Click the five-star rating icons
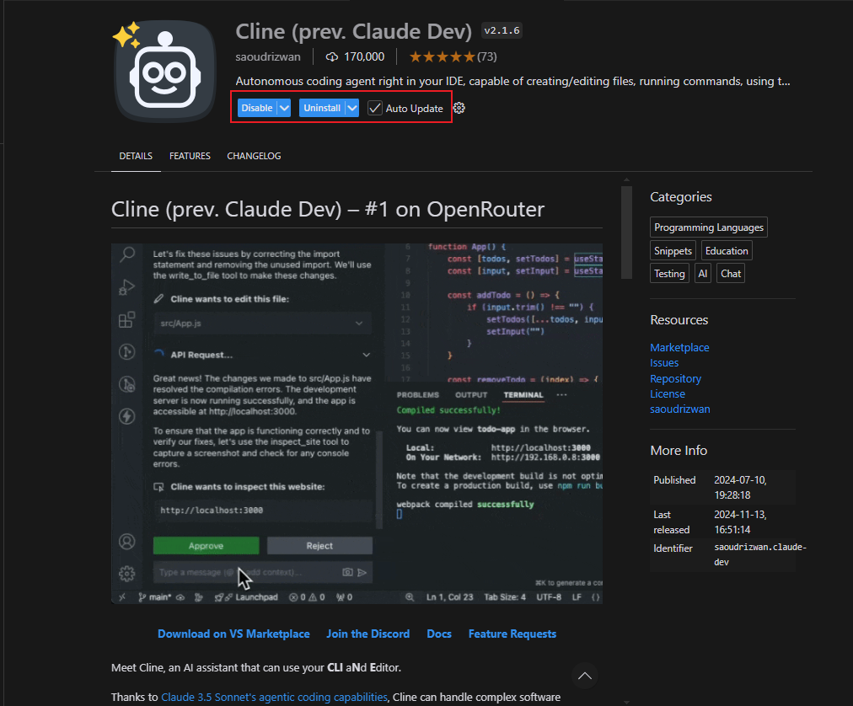853x706 pixels. point(442,56)
